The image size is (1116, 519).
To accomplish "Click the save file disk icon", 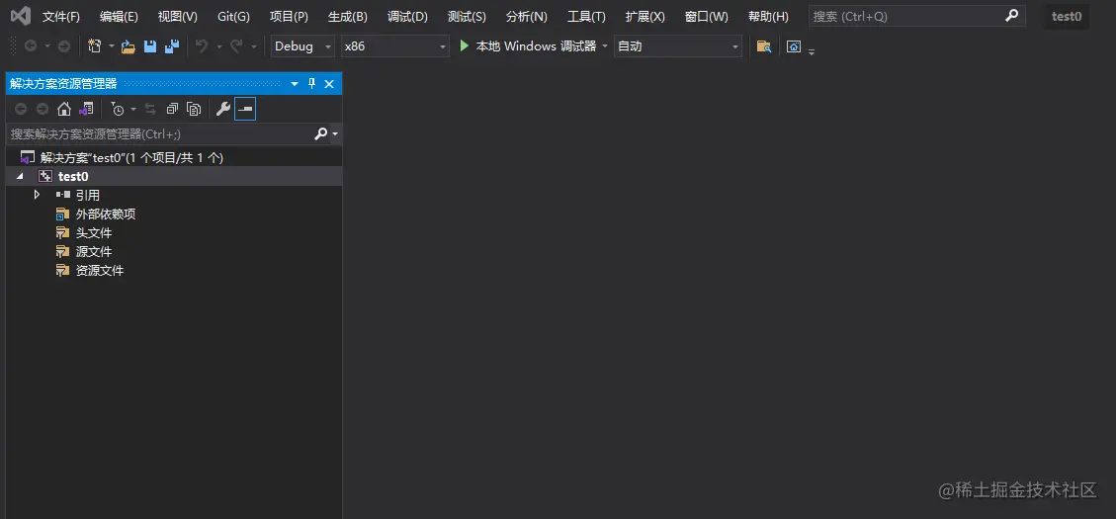I will tap(150, 46).
